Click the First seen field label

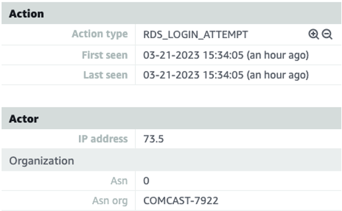coord(105,55)
